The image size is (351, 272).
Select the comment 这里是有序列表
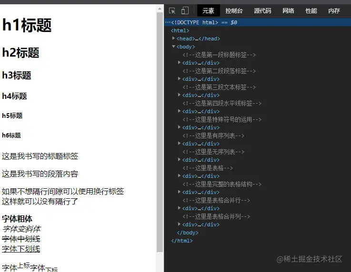click(x=213, y=136)
